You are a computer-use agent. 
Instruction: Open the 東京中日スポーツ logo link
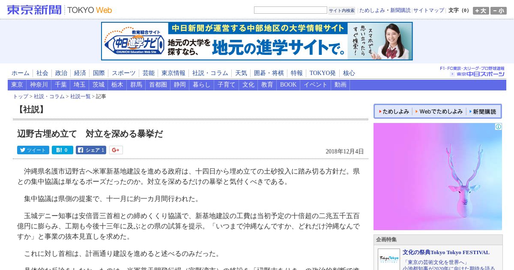point(477,74)
